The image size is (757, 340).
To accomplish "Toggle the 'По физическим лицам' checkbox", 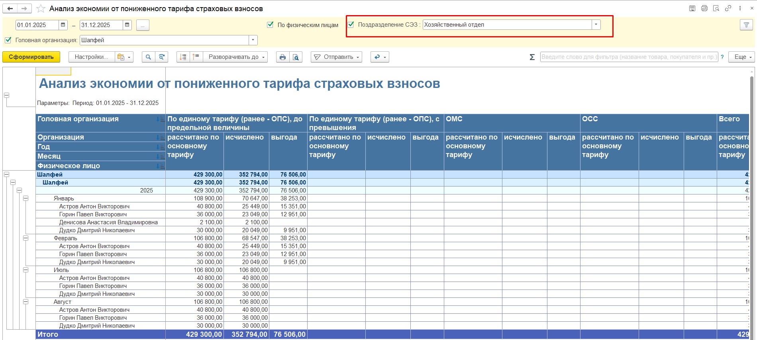I will 270,25.
